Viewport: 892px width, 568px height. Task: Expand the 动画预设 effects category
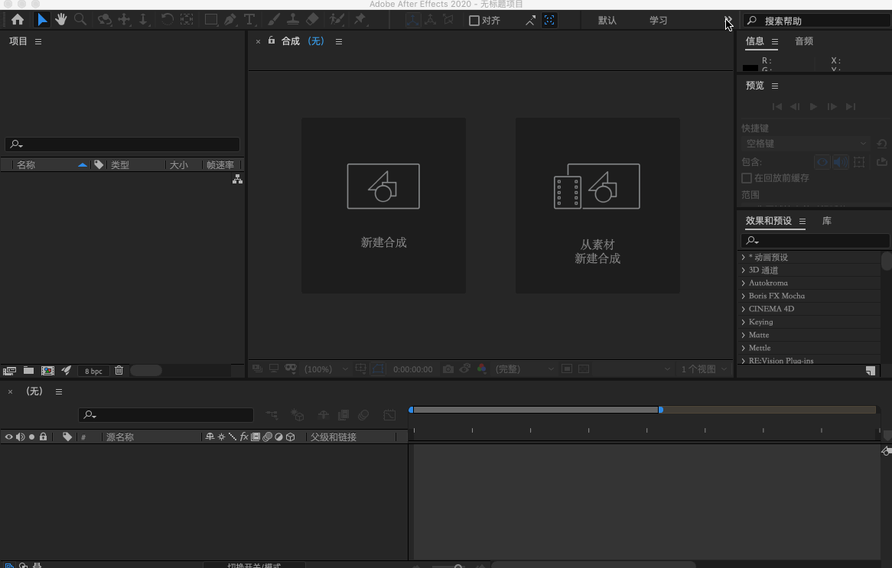click(744, 257)
